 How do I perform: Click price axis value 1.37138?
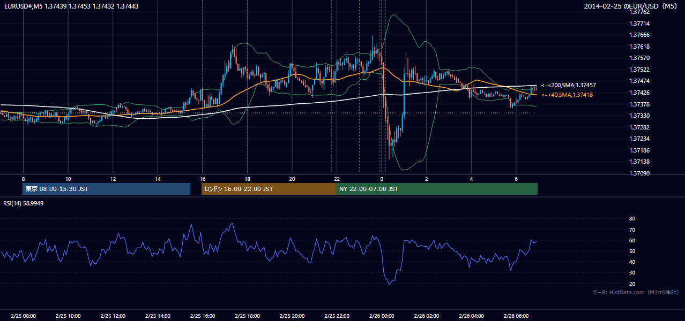(639, 162)
